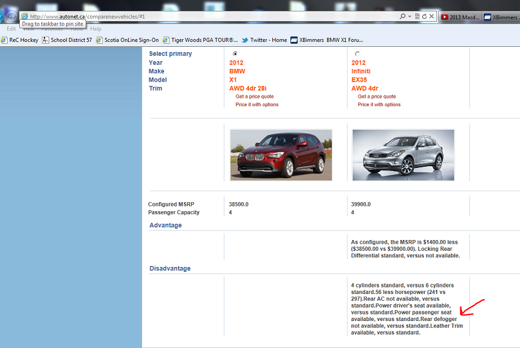Click the EX35 model link

359,80
